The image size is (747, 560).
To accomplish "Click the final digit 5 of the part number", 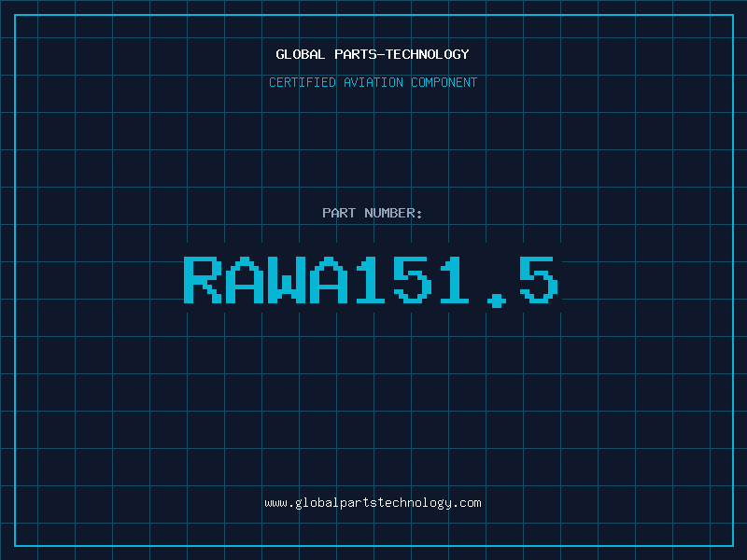I will point(539,280).
